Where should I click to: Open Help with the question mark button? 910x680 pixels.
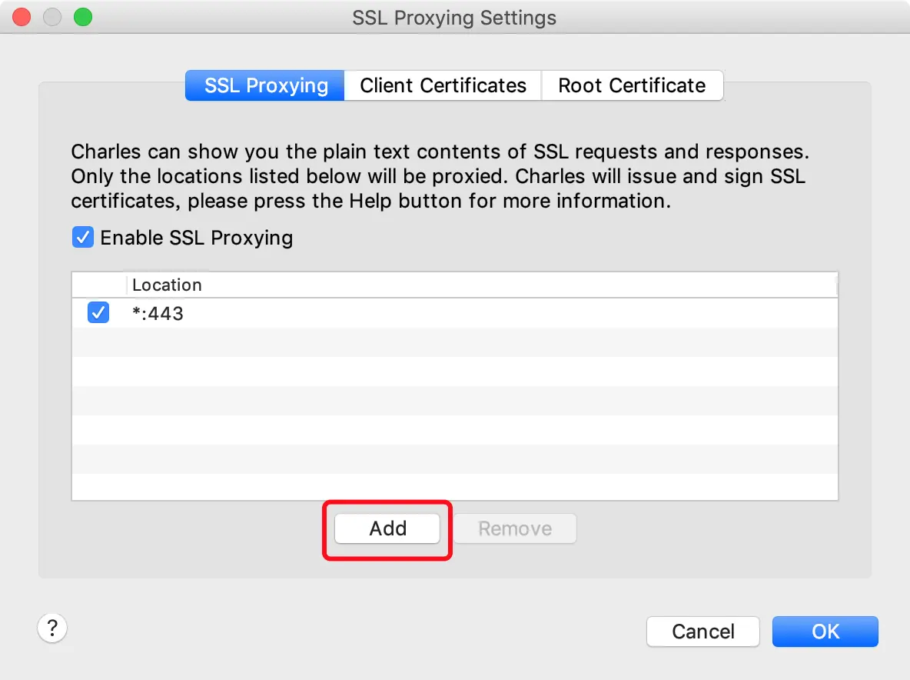pyautogui.click(x=52, y=628)
